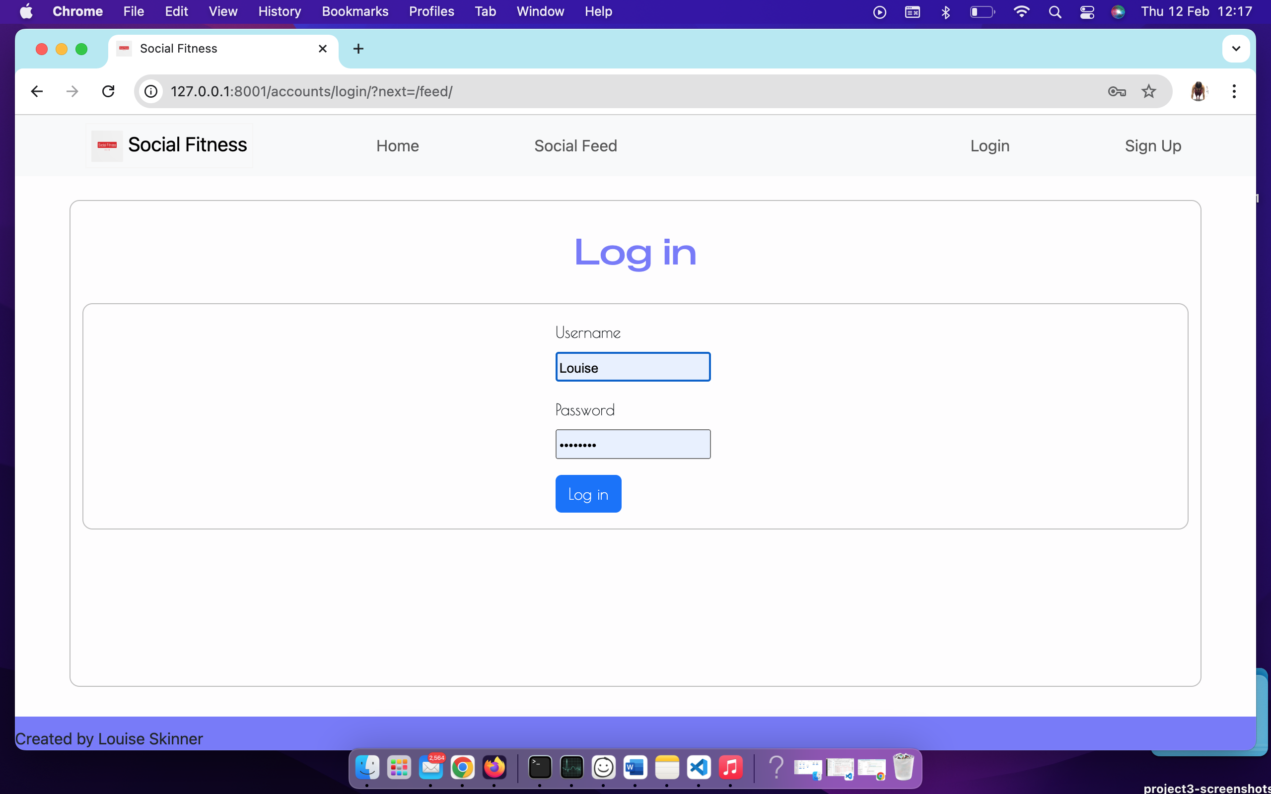The image size is (1271, 794).
Task: Open saved passwords with the key icon
Action: pyautogui.click(x=1117, y=91)
